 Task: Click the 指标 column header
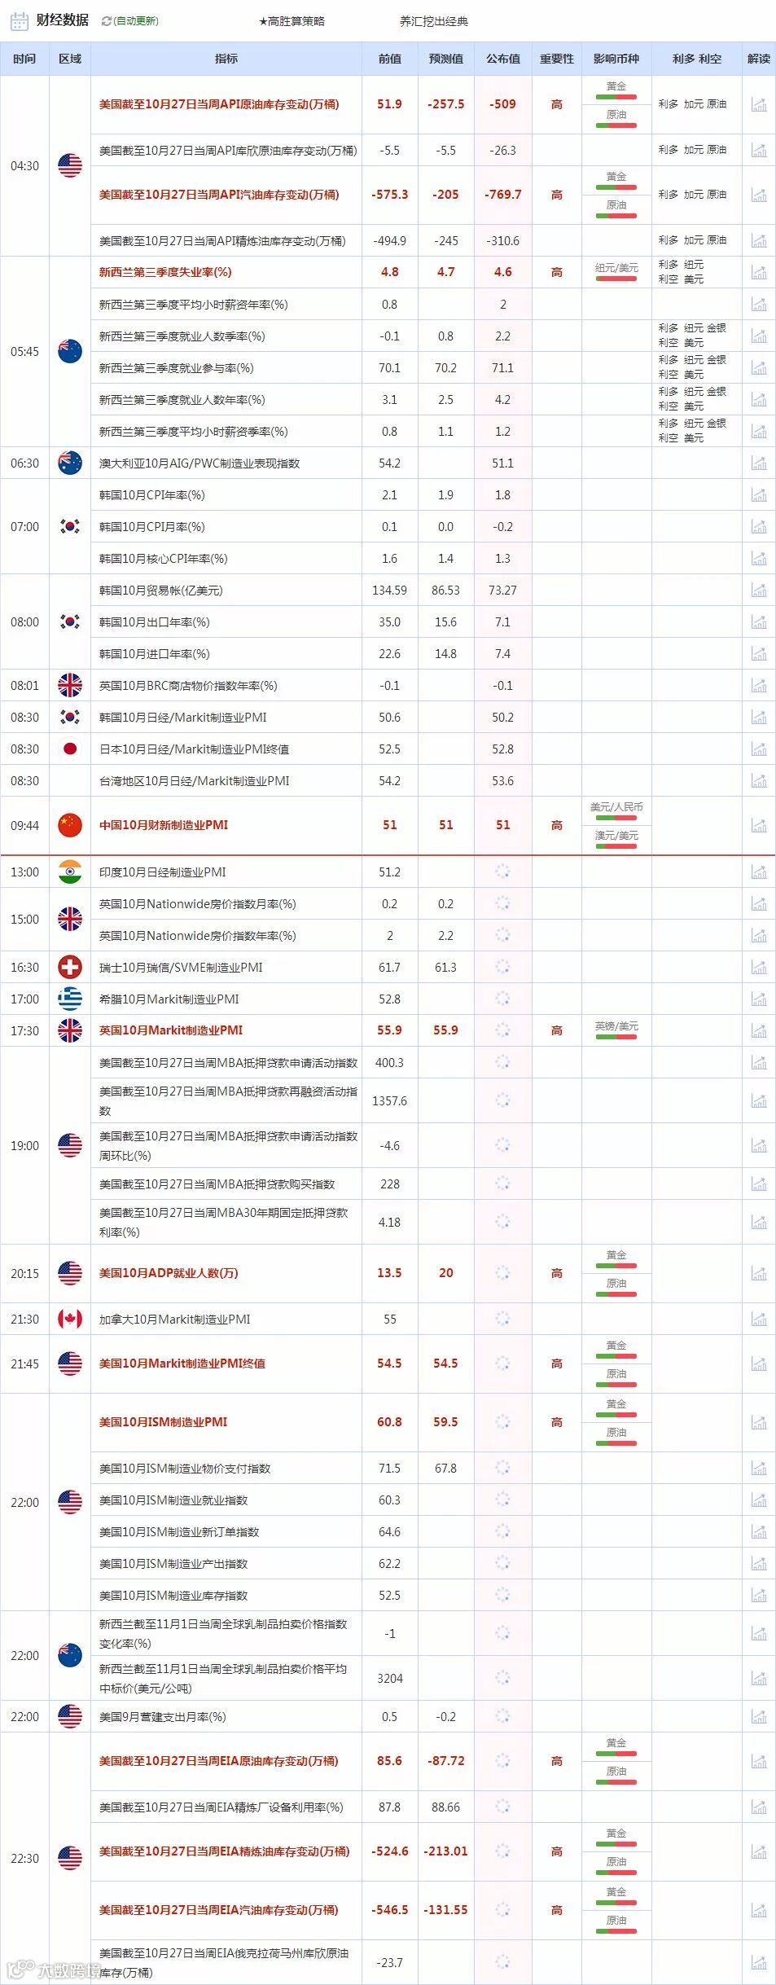pyautogui.click(x=226, y=59)
